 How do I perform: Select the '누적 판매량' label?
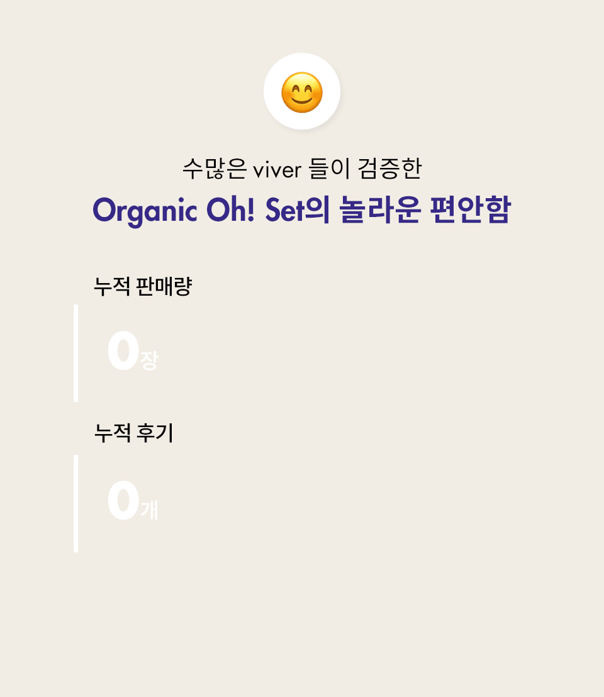(143, 286)
